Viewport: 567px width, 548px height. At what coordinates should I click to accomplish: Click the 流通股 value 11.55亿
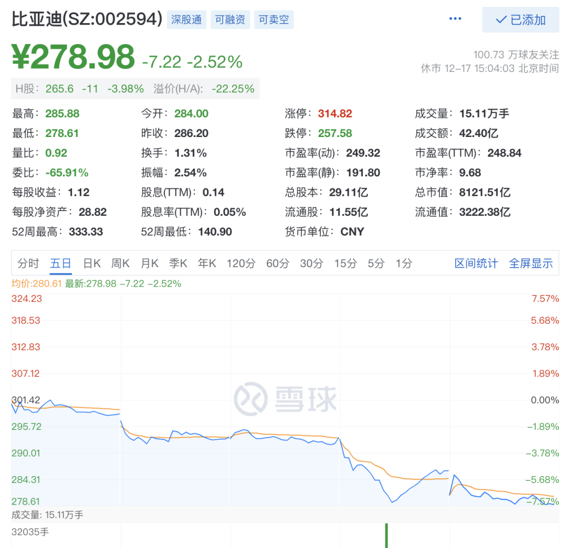[349, 212]
